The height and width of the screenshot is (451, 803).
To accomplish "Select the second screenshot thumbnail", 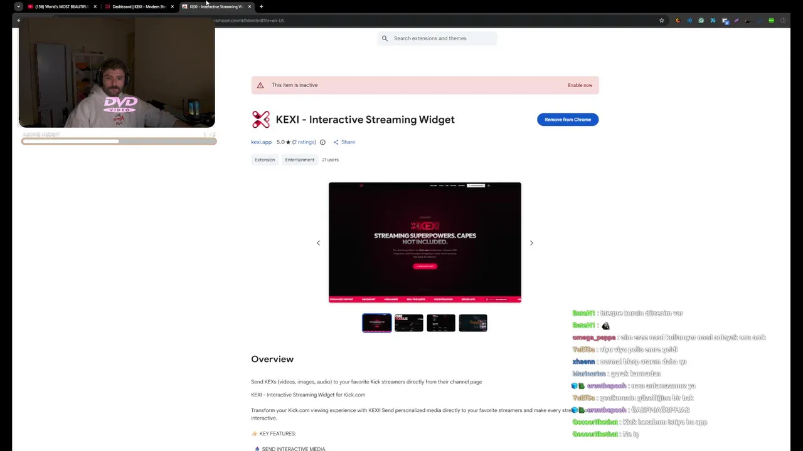I will 408,323.
